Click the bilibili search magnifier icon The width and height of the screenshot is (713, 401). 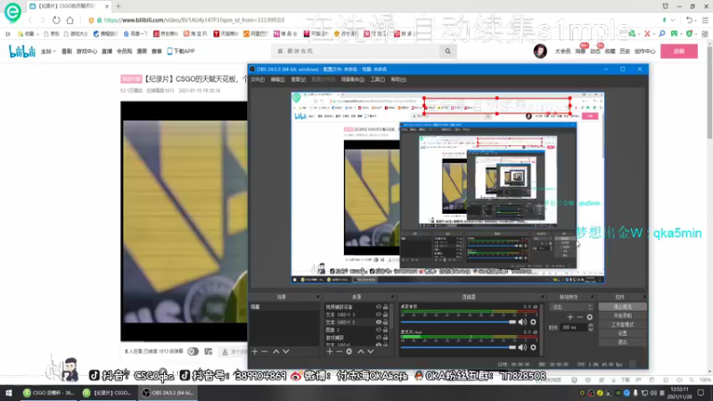tap(448, 52)
